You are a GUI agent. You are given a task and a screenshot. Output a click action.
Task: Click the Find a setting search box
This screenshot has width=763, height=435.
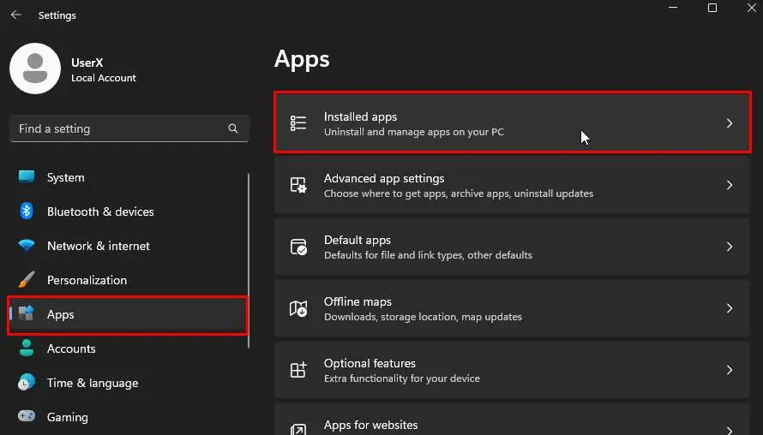coord(120,128)
